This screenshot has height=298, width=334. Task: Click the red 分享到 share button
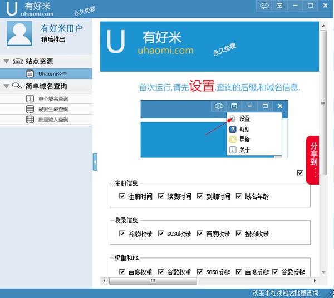[x=313, y=160]
